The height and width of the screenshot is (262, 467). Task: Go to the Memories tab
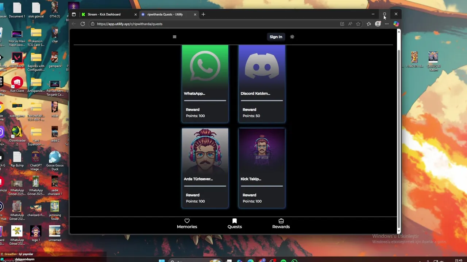[x=187, y=224]
